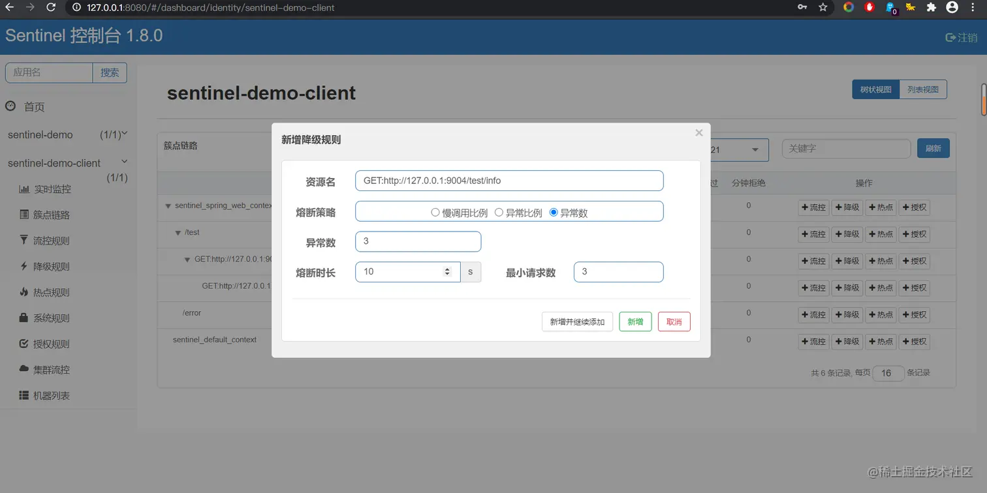The height and width of the screenshot is (493, 987).
Task: Collapse the sentinel-demo-client app chevron in sidebar
Action: 125,162
